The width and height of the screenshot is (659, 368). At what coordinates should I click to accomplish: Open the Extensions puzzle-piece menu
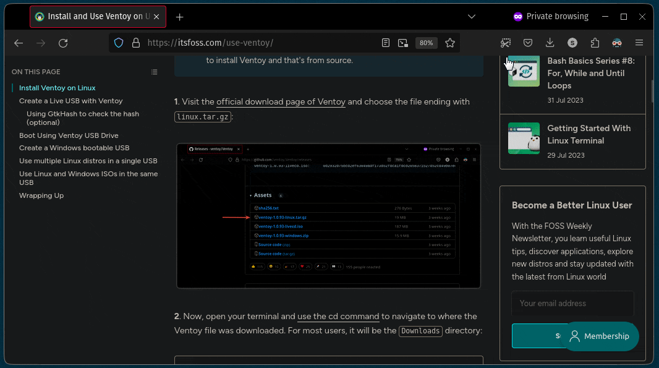(595, 43)
